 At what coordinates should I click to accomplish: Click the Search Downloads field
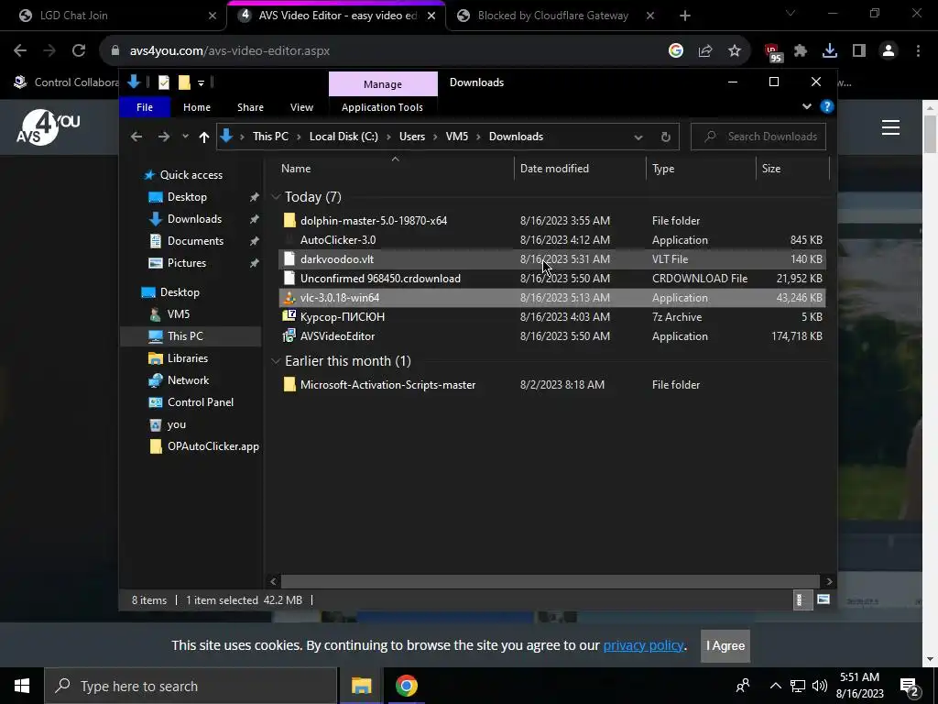(758, 137)
